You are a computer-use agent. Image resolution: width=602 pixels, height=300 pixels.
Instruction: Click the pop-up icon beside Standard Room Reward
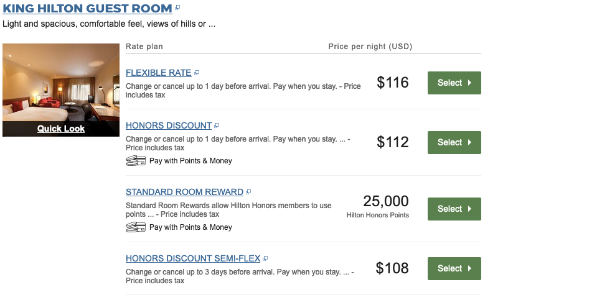click(x=248, y=192)
